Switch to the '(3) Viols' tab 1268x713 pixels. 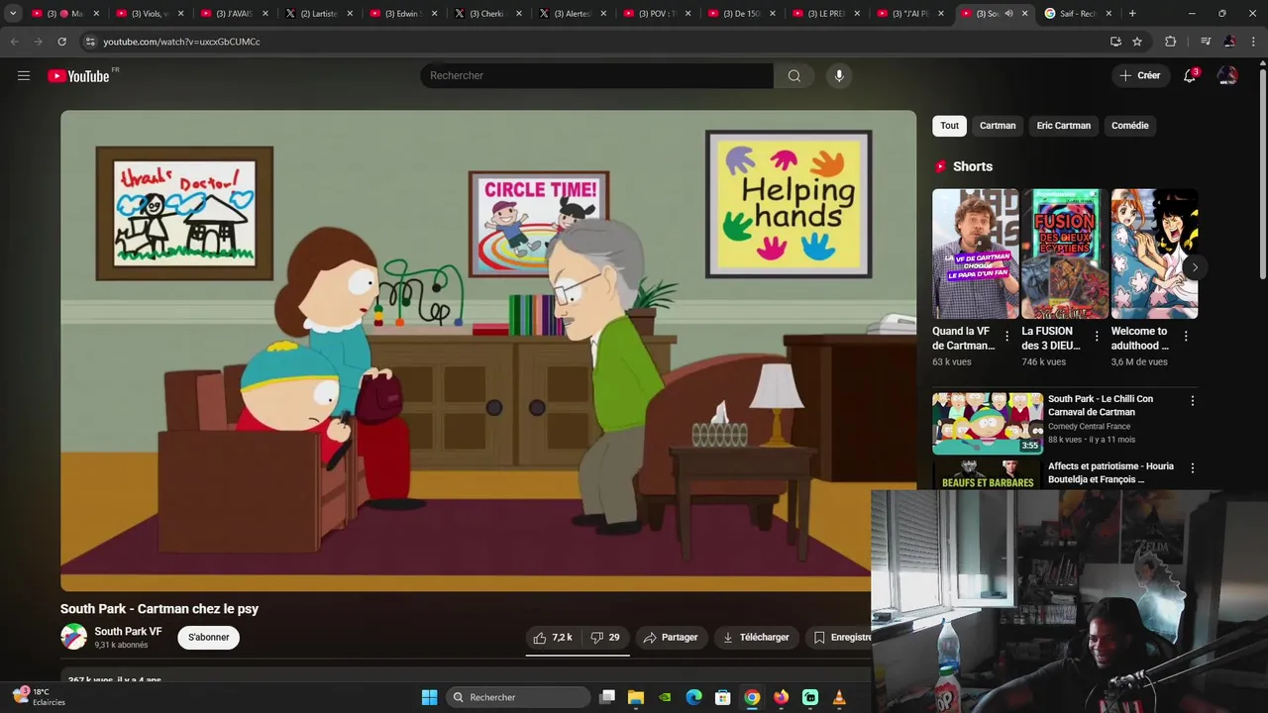150,14
